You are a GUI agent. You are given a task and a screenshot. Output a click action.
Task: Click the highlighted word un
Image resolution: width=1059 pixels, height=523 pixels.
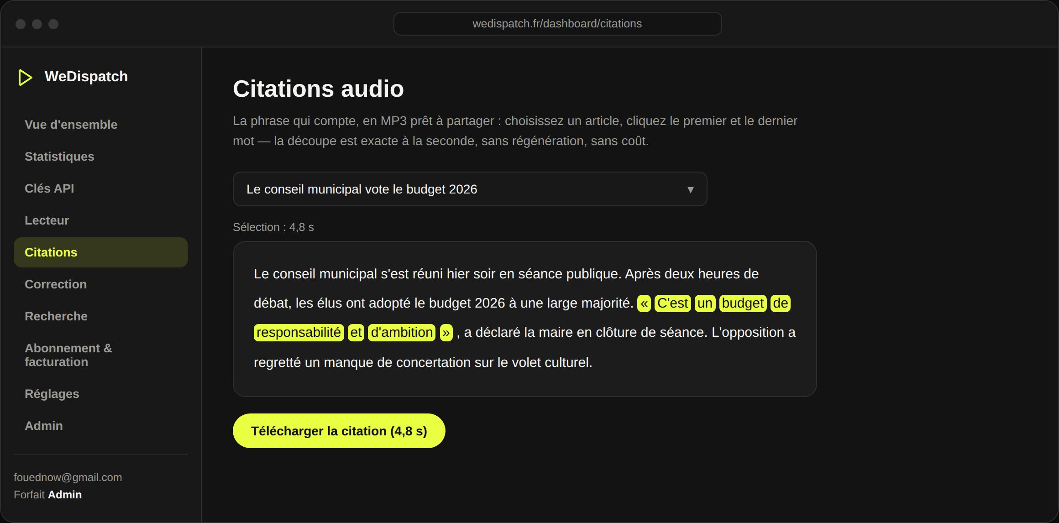705,303
